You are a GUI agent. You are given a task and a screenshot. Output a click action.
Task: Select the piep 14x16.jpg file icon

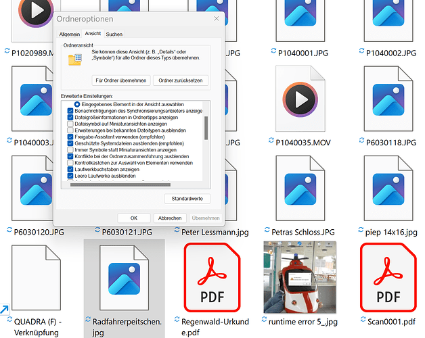(x=388, y=189)
